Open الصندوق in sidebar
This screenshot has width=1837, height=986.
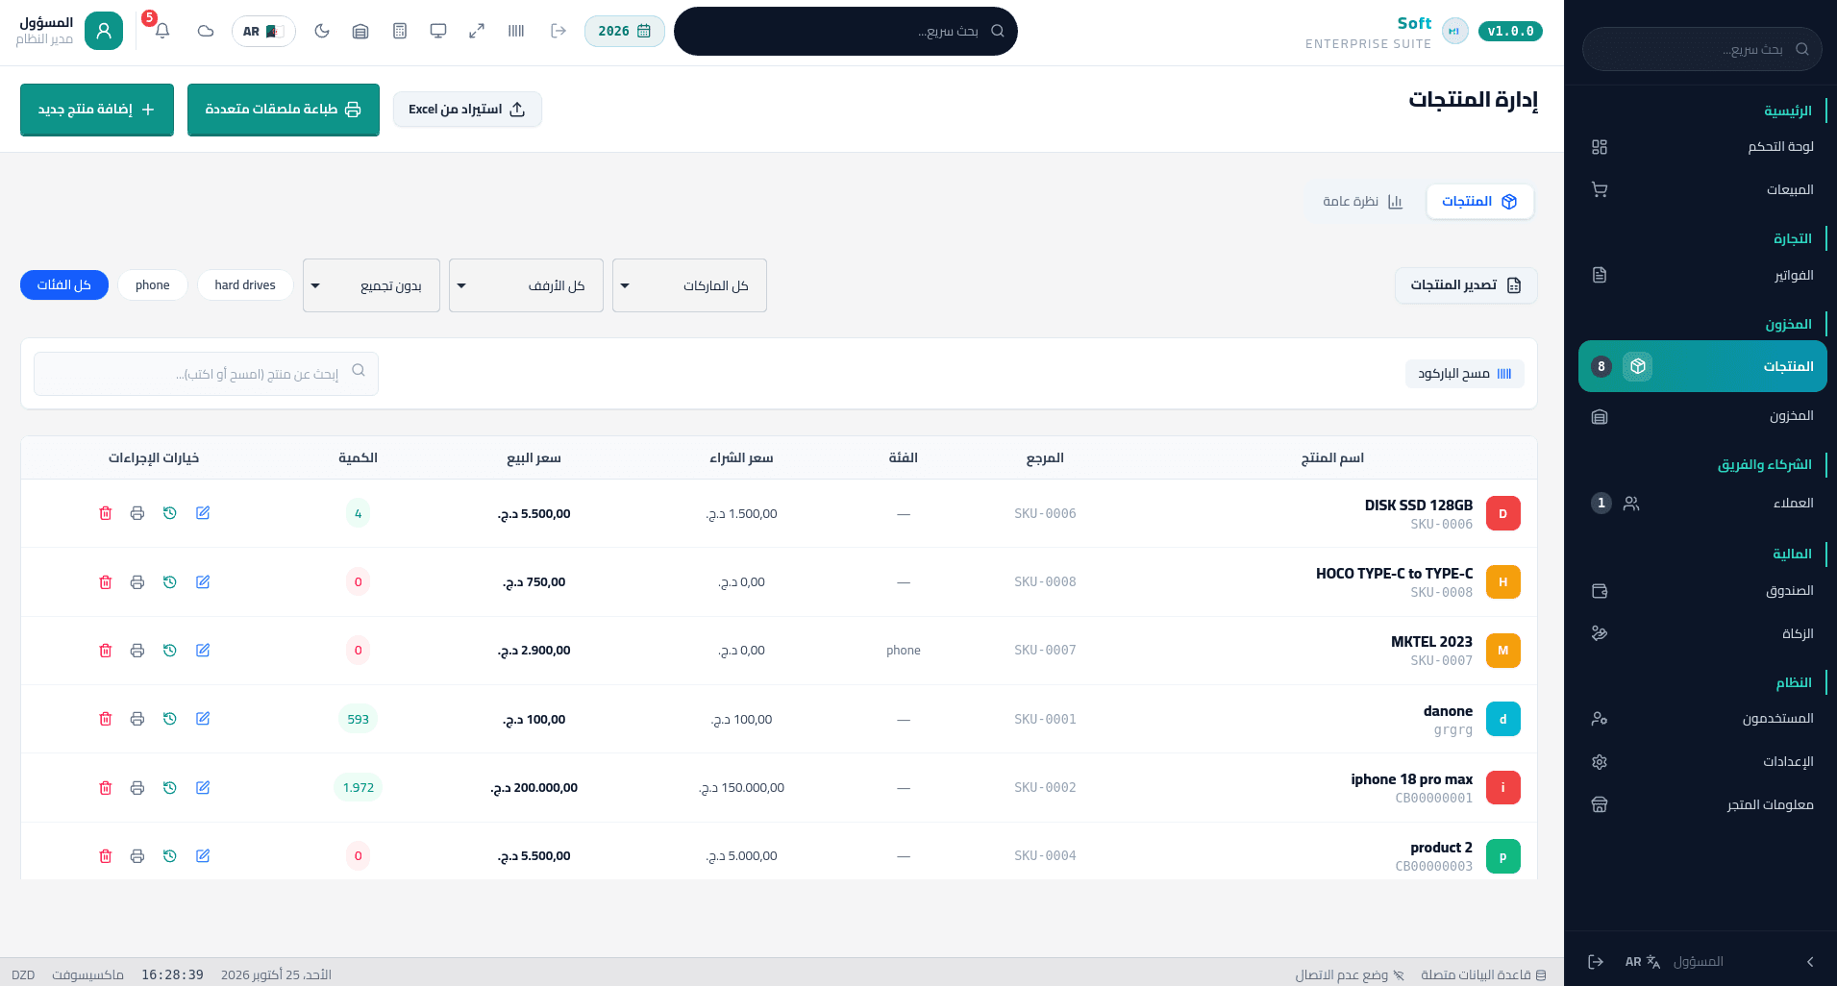click(1702, 591)
